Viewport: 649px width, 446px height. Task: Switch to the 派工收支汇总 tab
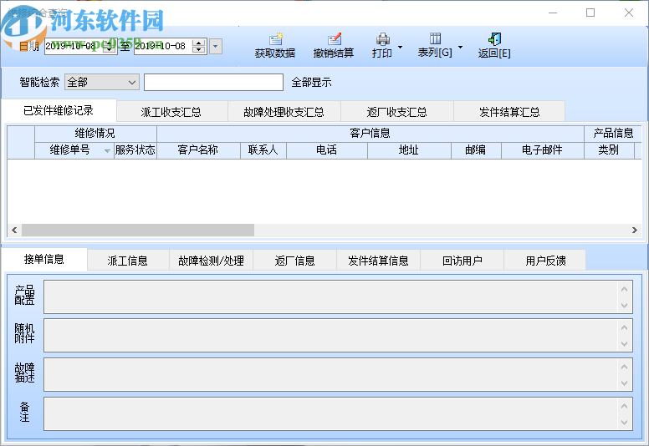click(171, 112)
